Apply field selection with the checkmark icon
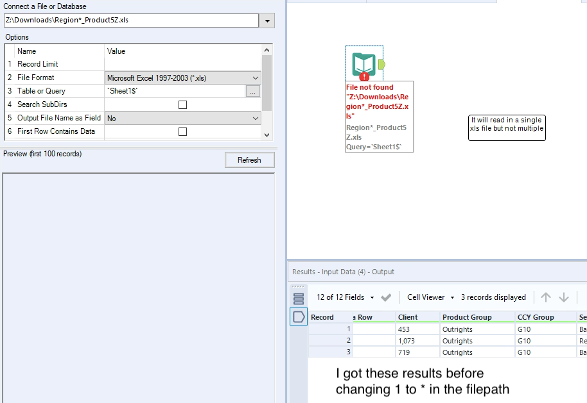The image size is (587, 403). [387, 297]
